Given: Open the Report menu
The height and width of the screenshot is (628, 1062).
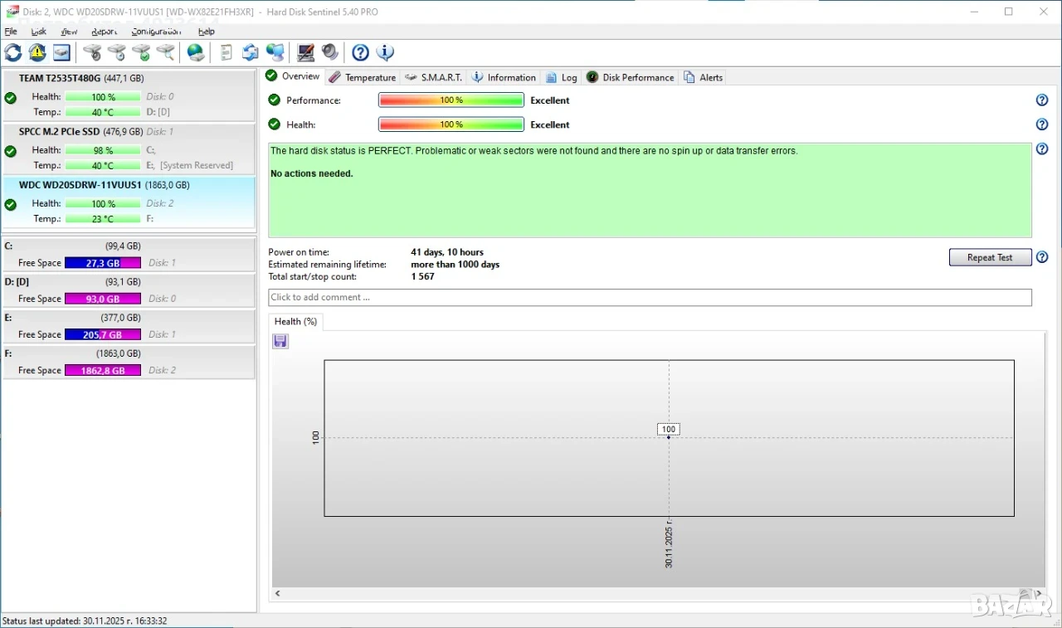Looking at the screenshot, I should tap(105, 32).
